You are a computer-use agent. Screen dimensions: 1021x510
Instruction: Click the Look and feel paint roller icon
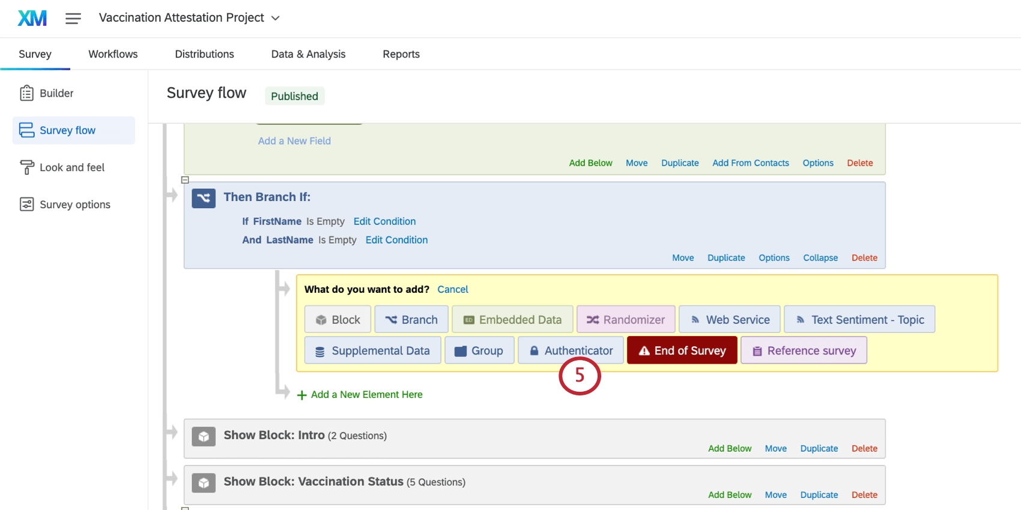click(x=26, y=167)
